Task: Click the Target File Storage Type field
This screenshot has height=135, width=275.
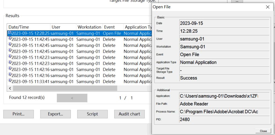Action: [224, 70]
